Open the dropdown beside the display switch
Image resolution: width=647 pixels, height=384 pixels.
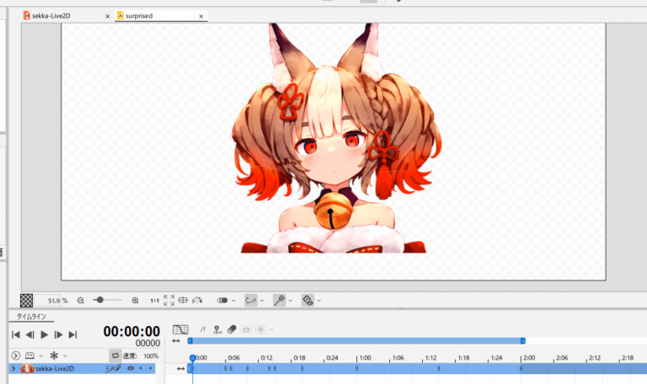point(233,301)
